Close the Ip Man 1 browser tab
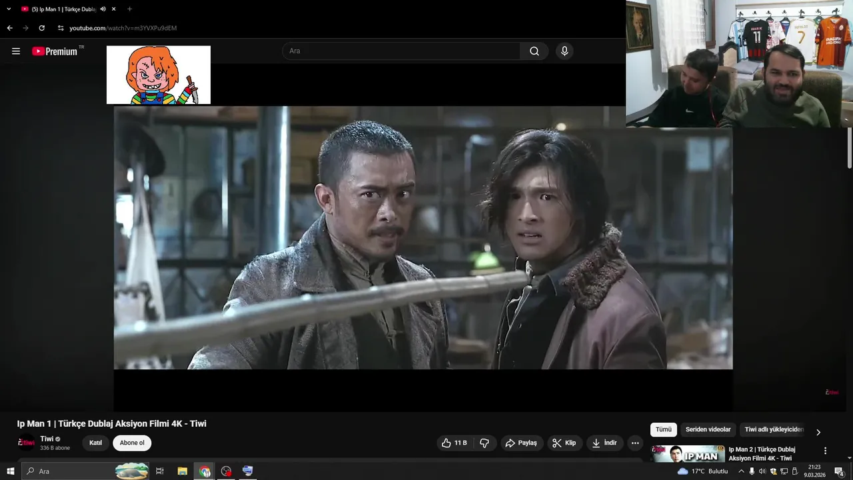 (x=114, y=9)
